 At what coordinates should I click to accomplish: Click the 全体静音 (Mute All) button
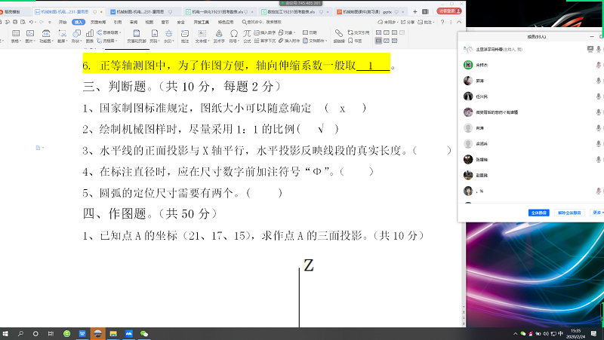[x=538, y=213]
